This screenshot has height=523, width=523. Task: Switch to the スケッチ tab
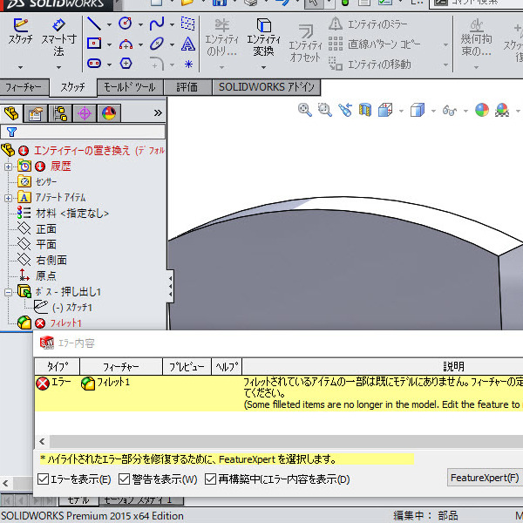click(x=72, y=87)
